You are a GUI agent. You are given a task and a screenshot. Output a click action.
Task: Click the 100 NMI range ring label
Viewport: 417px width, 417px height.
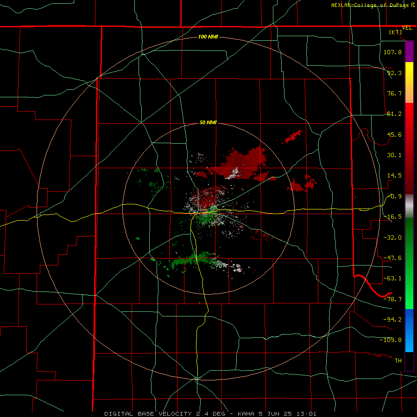pos(208,37)
